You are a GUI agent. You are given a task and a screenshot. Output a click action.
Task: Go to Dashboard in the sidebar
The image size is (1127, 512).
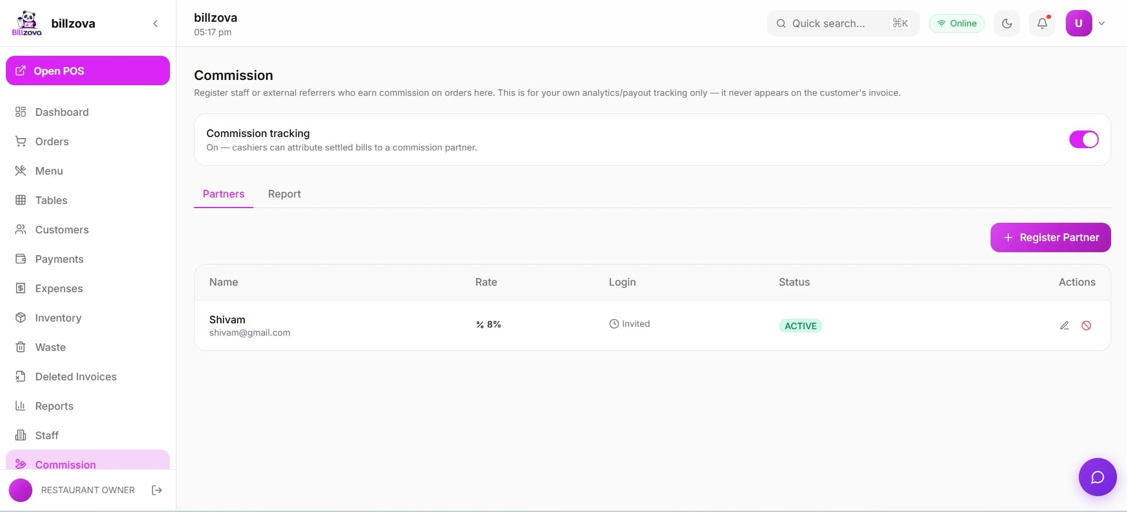tap(88, 112)
